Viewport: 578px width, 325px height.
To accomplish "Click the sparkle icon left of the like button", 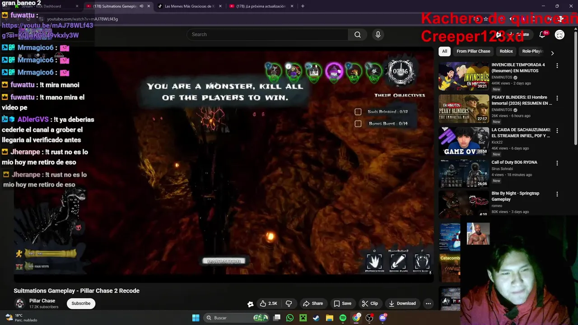I will [x=250, y=304].
